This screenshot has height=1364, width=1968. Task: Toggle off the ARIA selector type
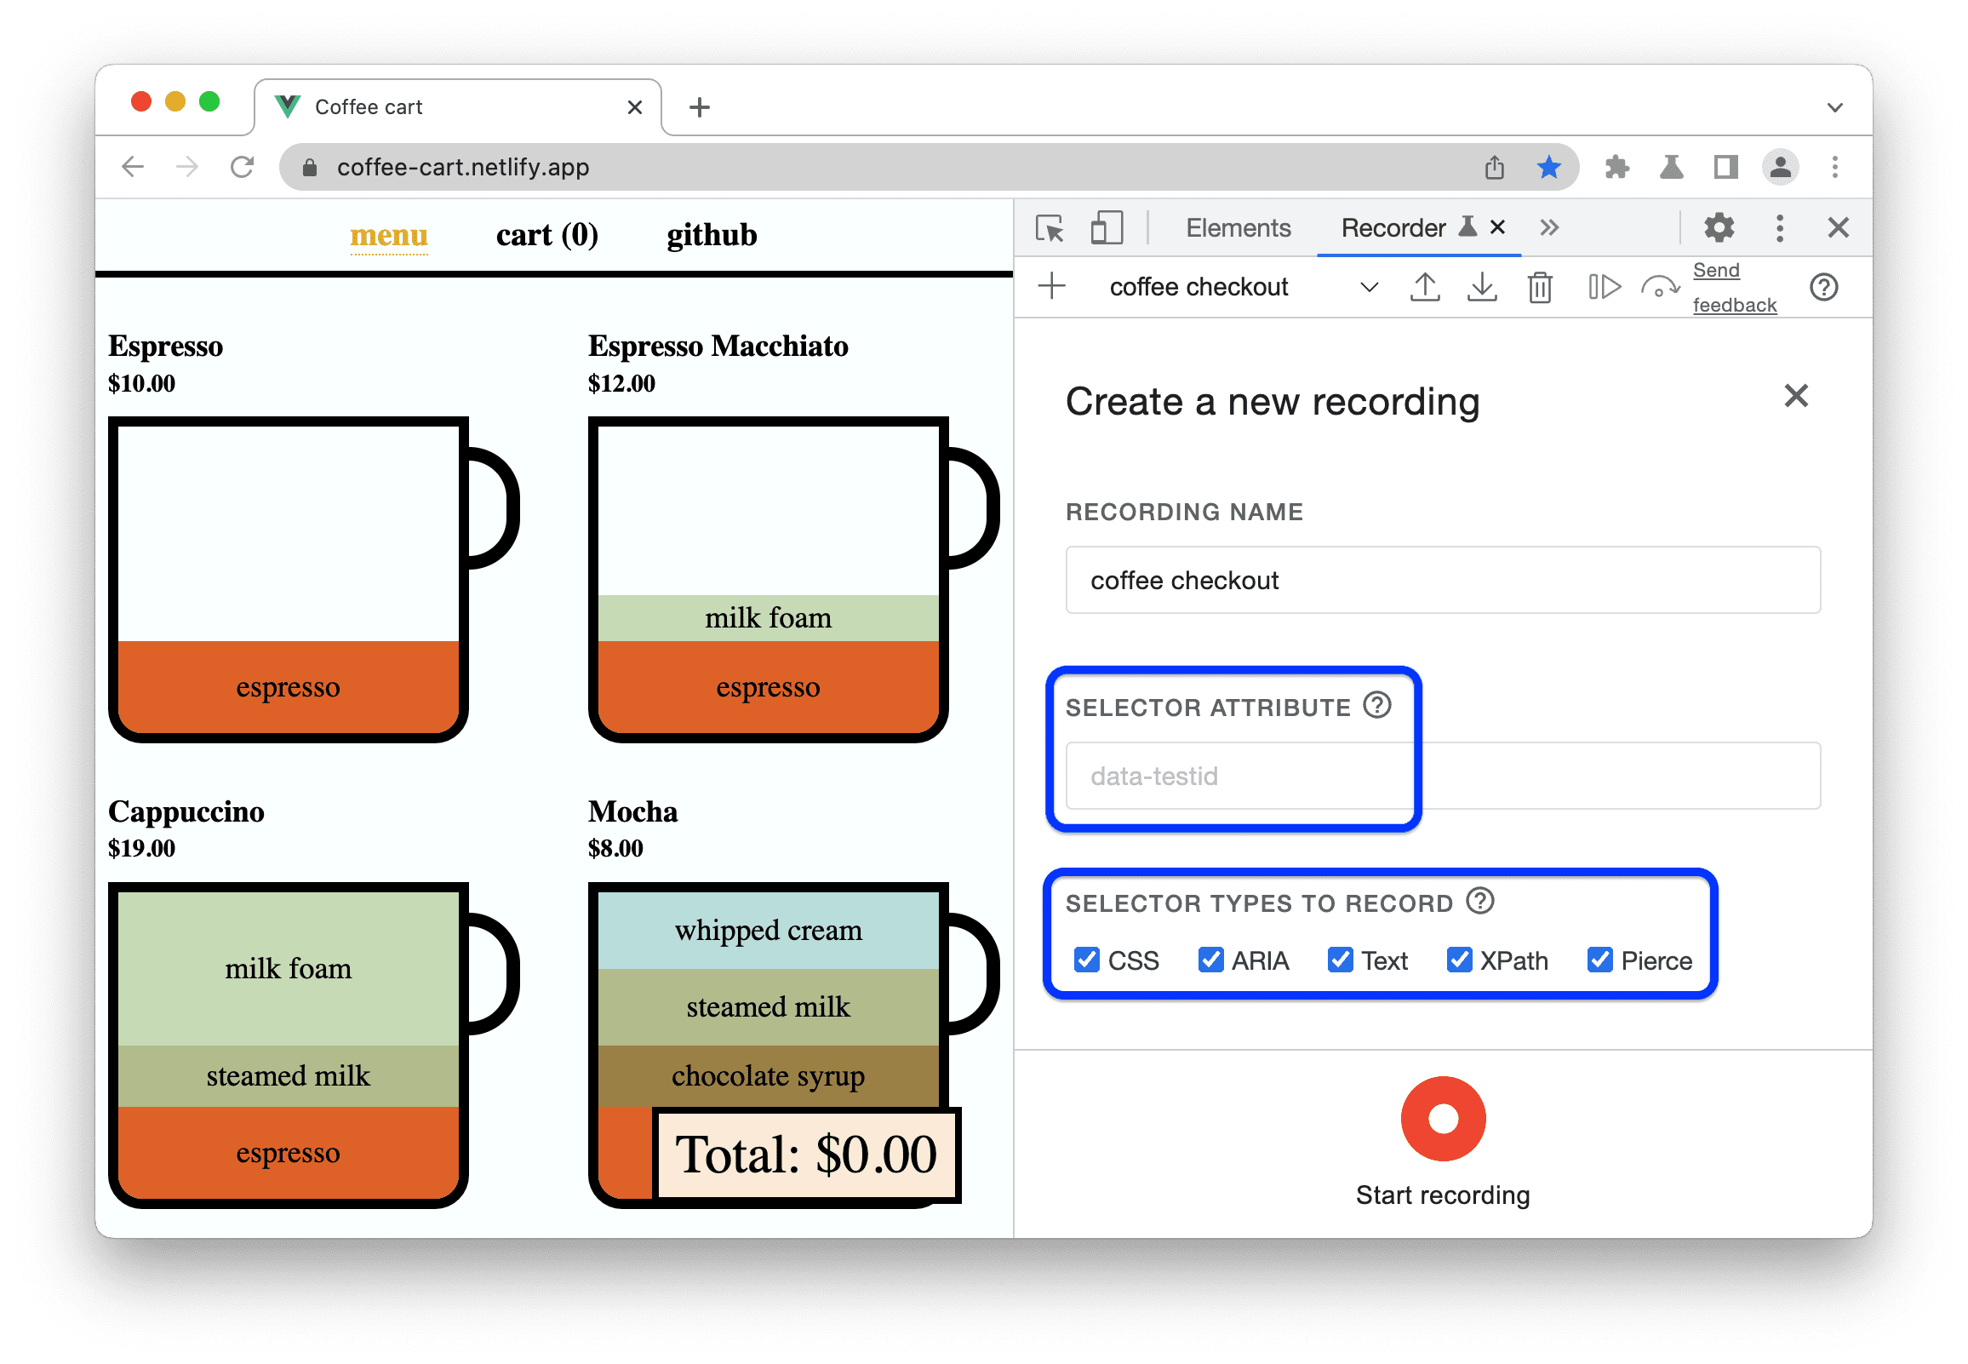pyautogui.click(x=1211, y=960)
